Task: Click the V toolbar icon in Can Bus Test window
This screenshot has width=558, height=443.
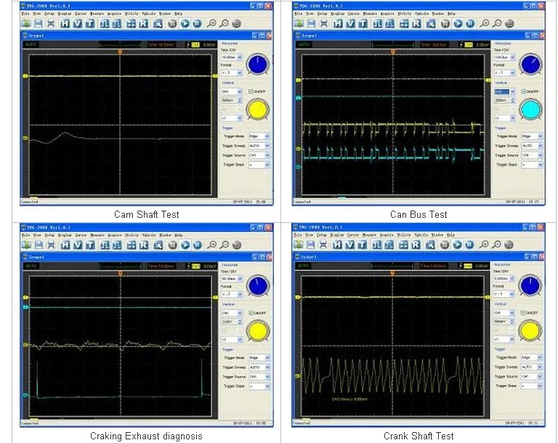Action: (350, 23)
